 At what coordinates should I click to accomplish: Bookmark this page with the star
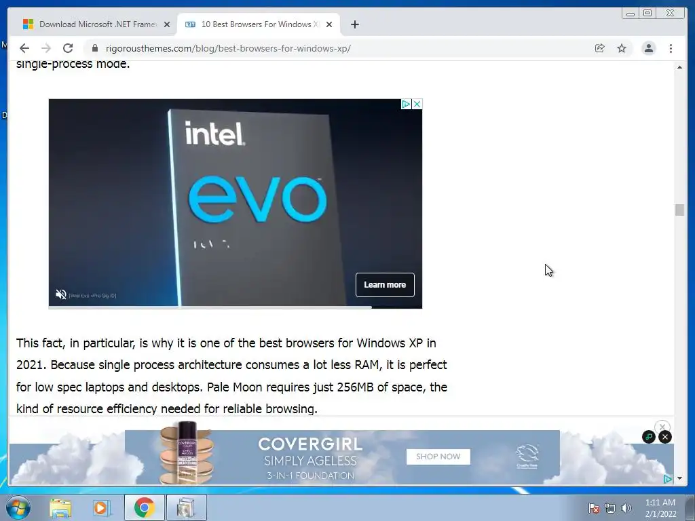click(622, 48)
